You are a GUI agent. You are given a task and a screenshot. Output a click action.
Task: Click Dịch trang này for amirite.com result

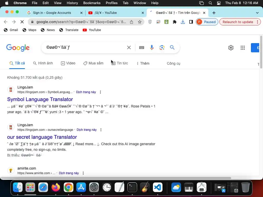tap(69, 173)
